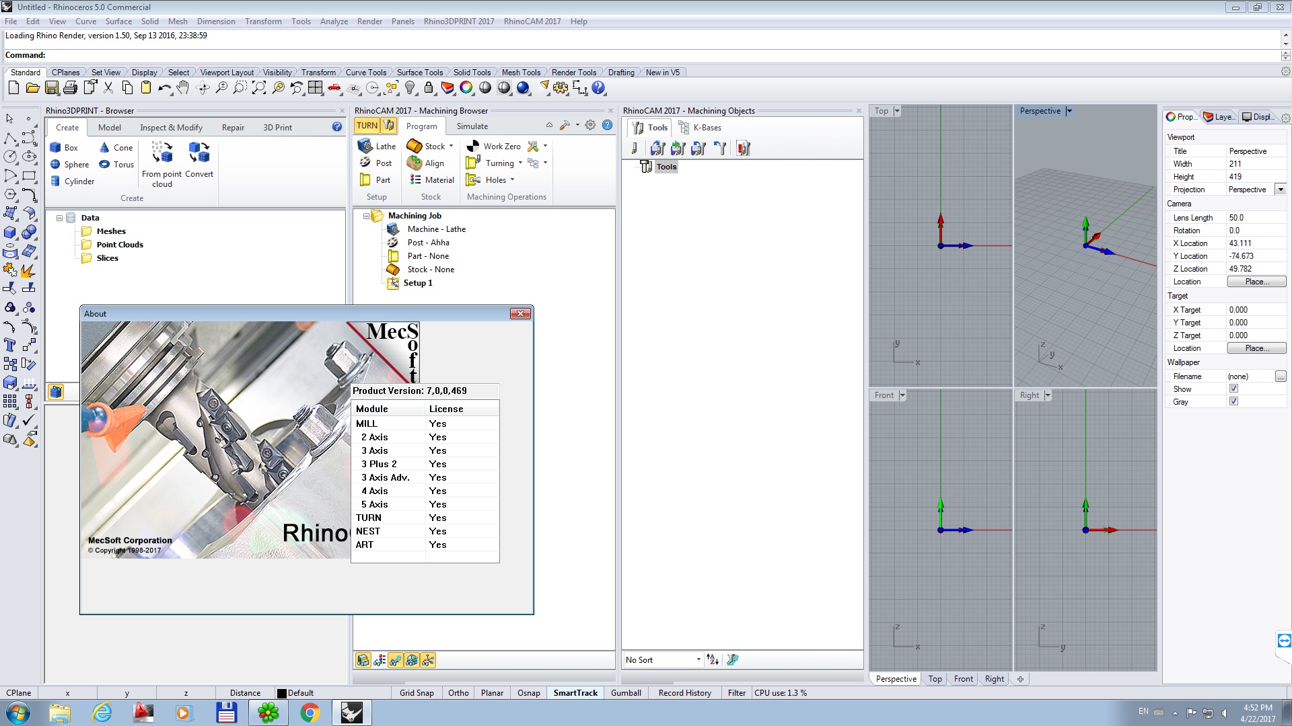1292x726 pixels.
Task: Click the gear Options icon in toolbar
Action: point(561,87)
